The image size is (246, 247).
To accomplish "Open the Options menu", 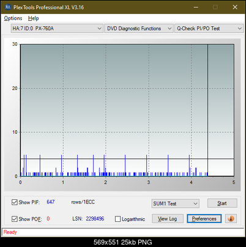I will [13, 18].
